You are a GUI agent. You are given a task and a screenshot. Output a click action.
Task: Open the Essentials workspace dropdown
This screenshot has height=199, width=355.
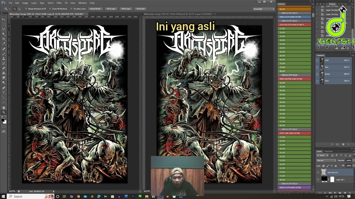coord(264,9)
